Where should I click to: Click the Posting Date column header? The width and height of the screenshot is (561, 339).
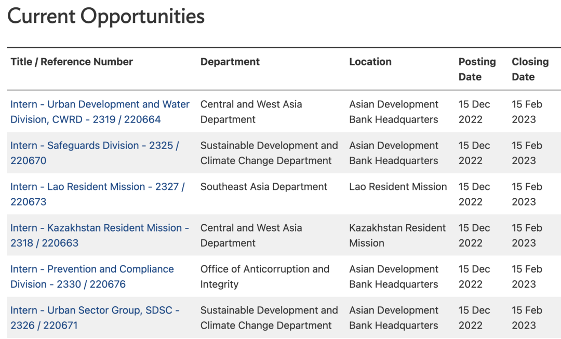477,69
